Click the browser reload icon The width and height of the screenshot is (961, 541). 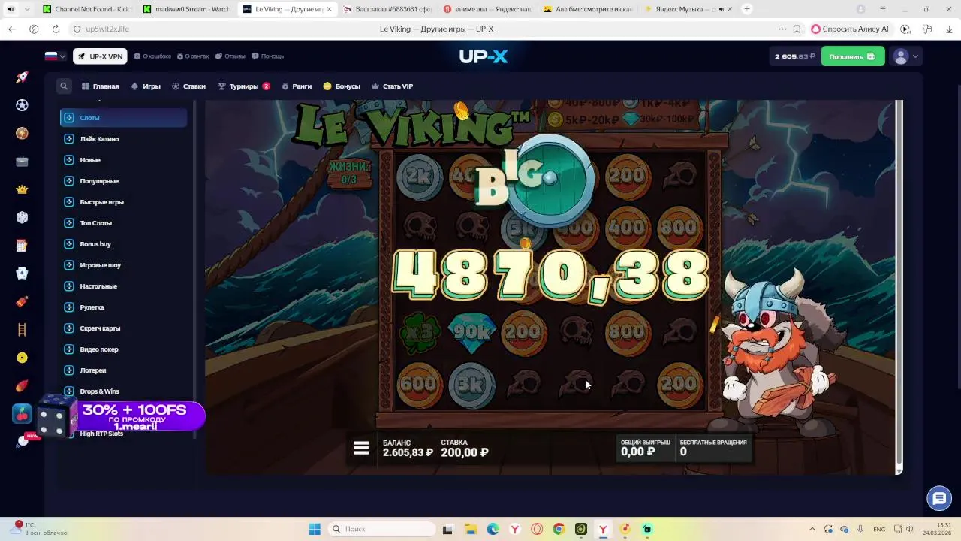pyautogui.click(x=56, y=29)
